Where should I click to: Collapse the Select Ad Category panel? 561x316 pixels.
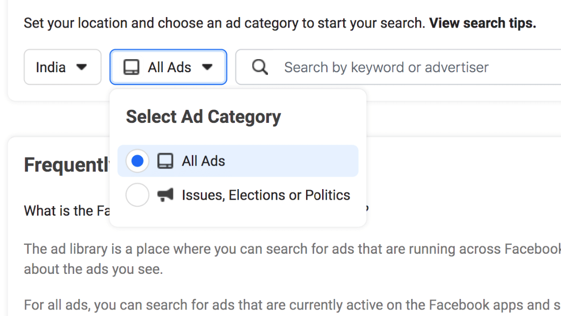[x=168, y=67]
